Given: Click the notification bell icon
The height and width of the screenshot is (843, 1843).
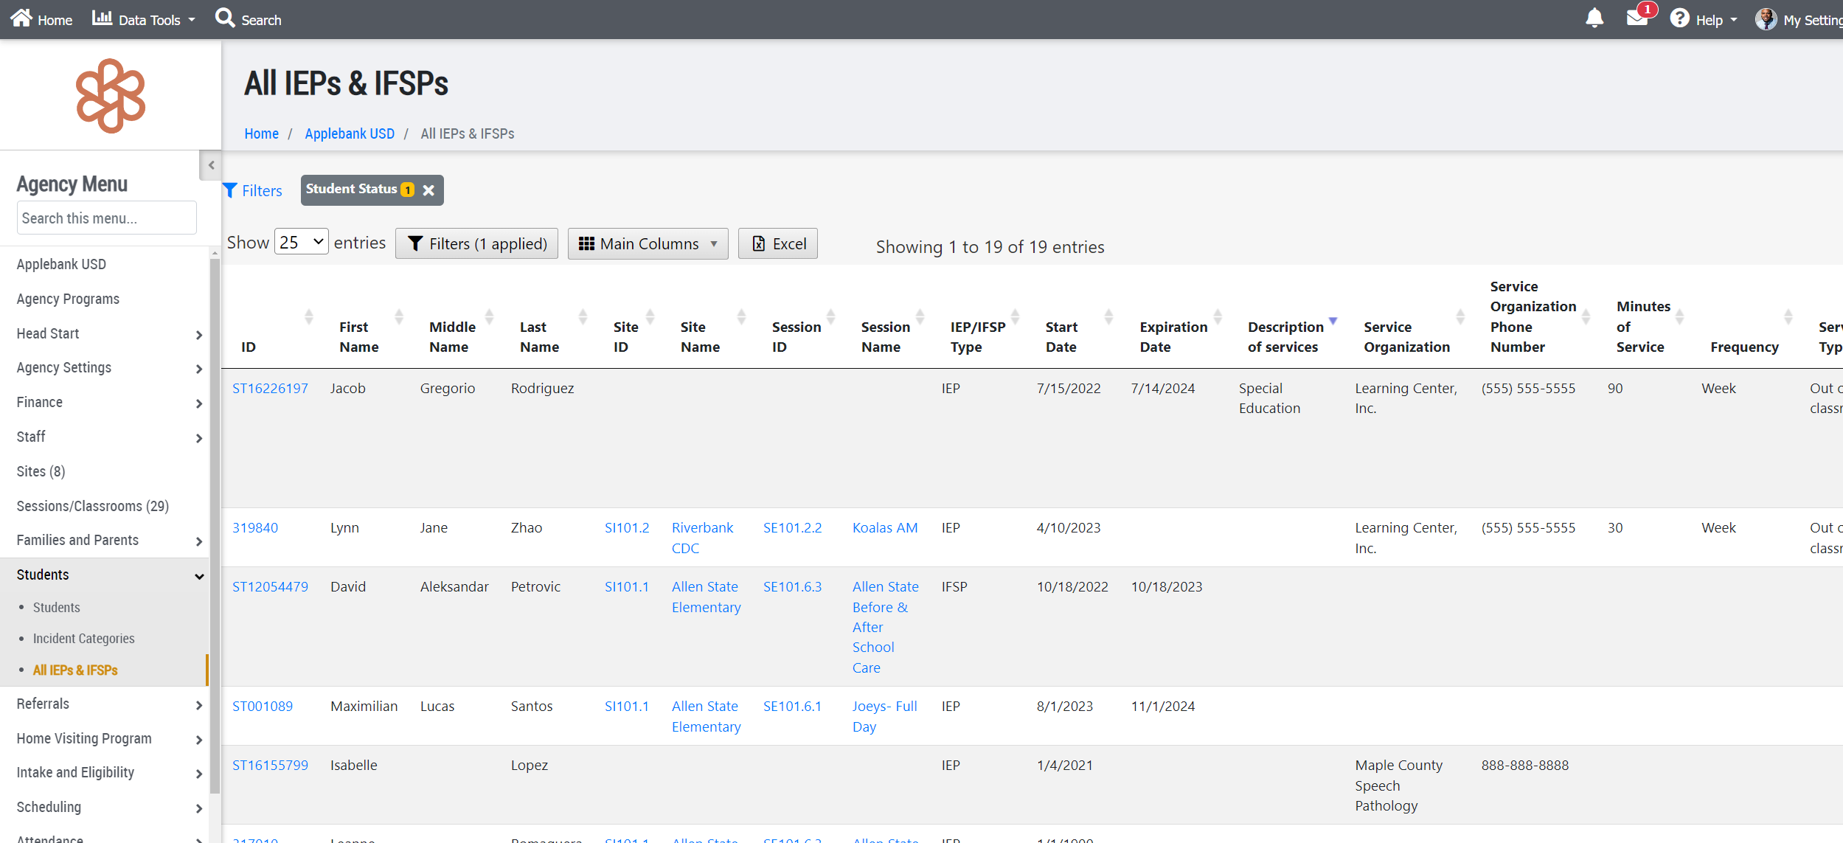Looking at the screenshot, I should 1594,18.
